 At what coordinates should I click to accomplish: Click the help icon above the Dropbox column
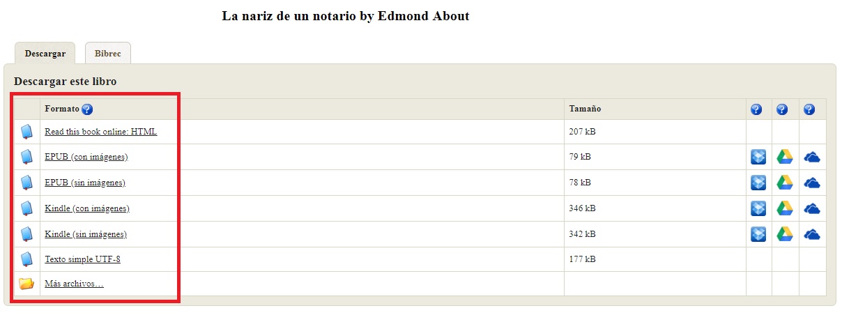756,109
